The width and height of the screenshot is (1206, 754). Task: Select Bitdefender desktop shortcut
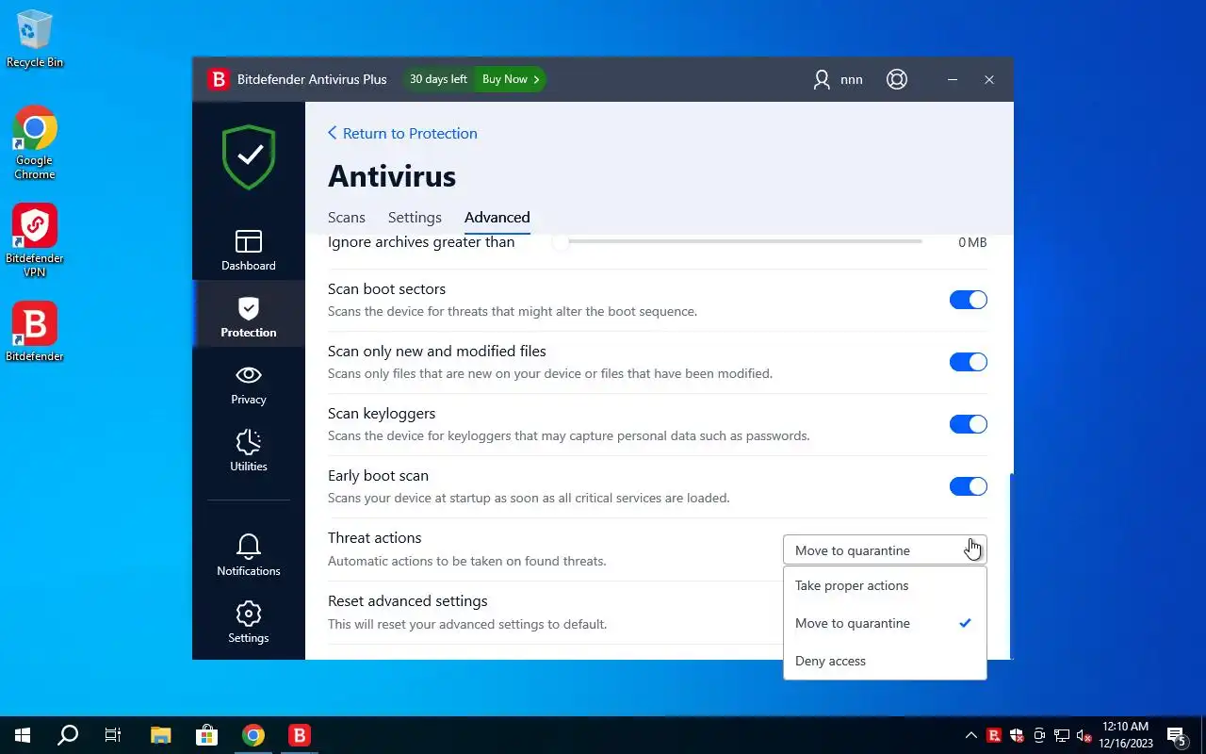35,331
